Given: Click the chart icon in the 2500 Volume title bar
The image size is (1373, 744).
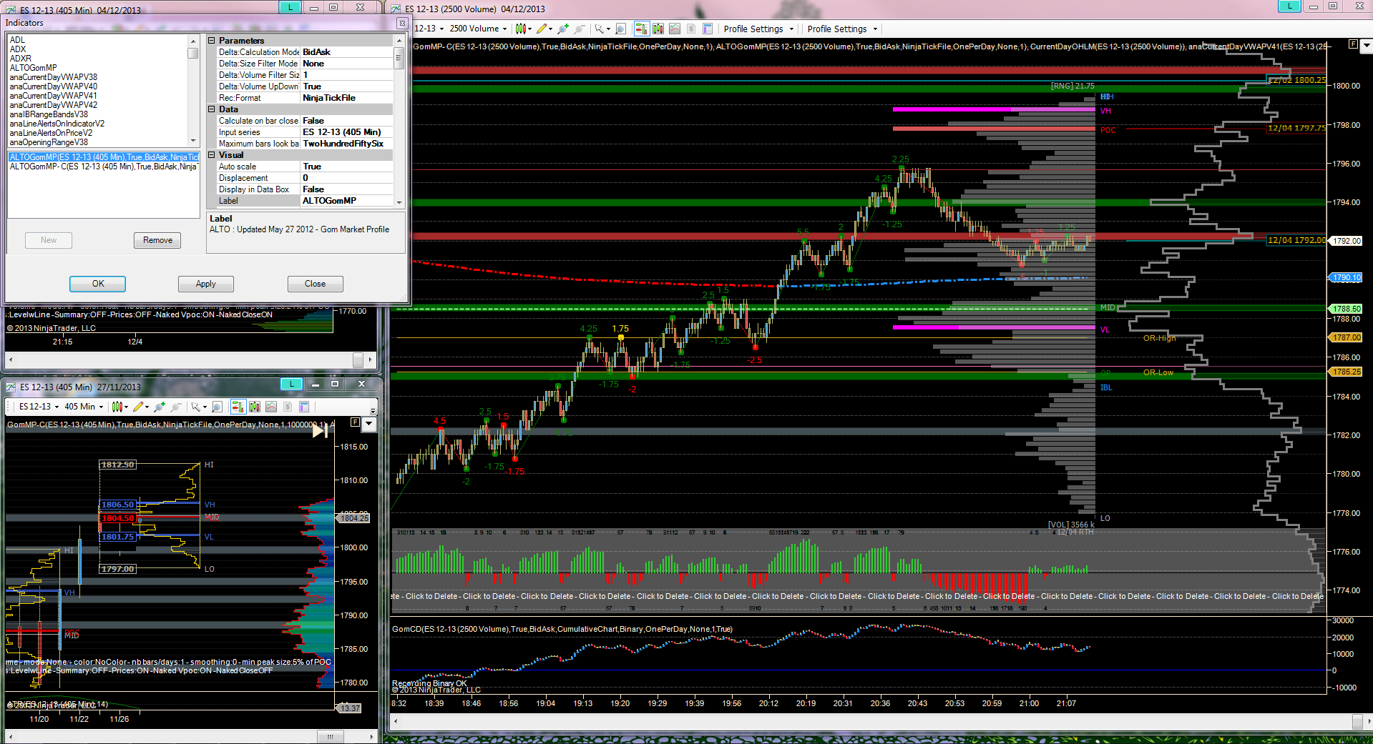Looking at the screenshot, I should tap(396, 9).
